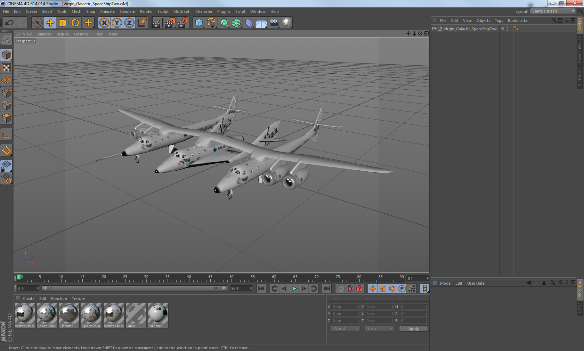This screenshot has width=584, height=351.
Task: Switch to Texture mode checkerboard icon
Action: tap(6, 67)
